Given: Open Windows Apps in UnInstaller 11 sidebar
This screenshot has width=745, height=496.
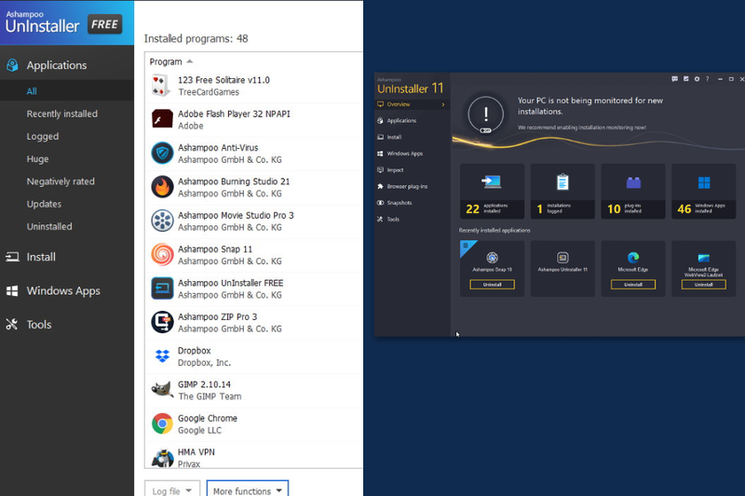Looking at the screenshot, I should click(x=404, y=154).
